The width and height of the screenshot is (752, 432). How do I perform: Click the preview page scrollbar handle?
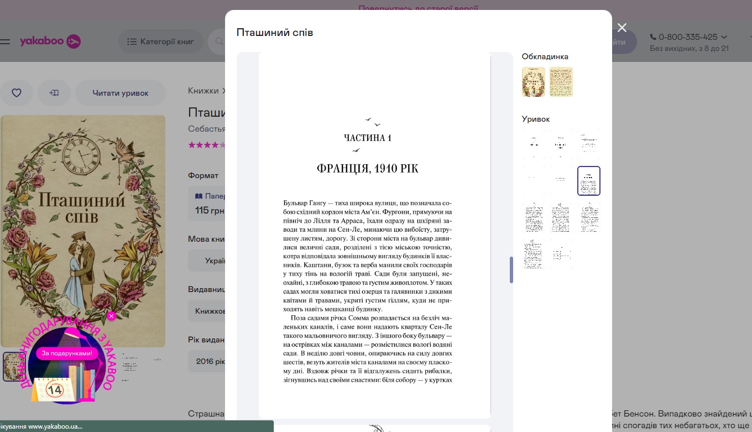[511, 270]
